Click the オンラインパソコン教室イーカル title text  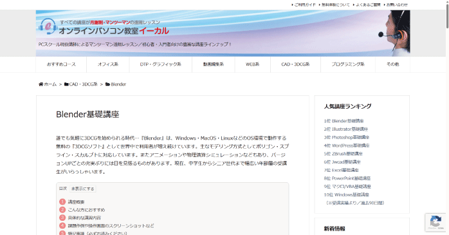(114, 31)
